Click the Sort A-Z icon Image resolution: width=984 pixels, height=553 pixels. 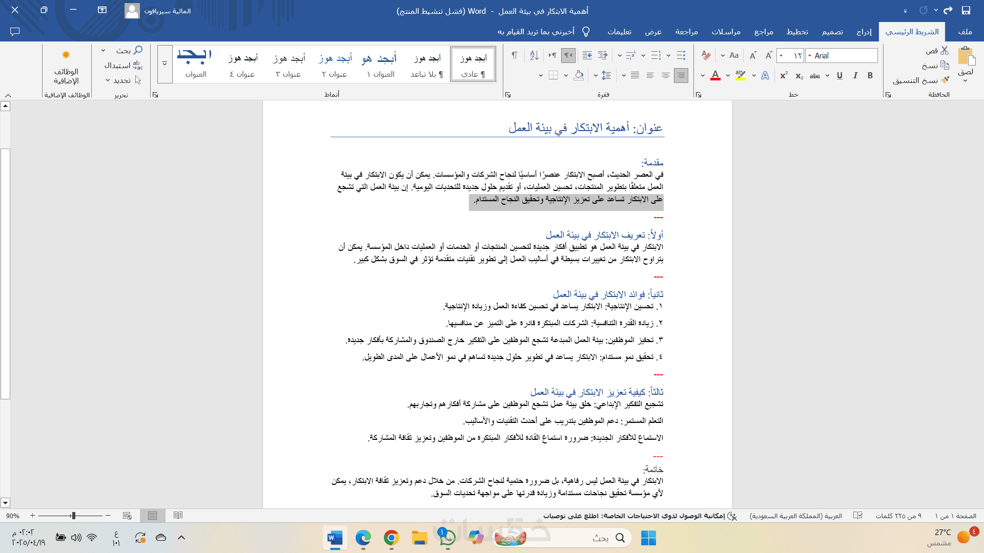pos(534,55)
